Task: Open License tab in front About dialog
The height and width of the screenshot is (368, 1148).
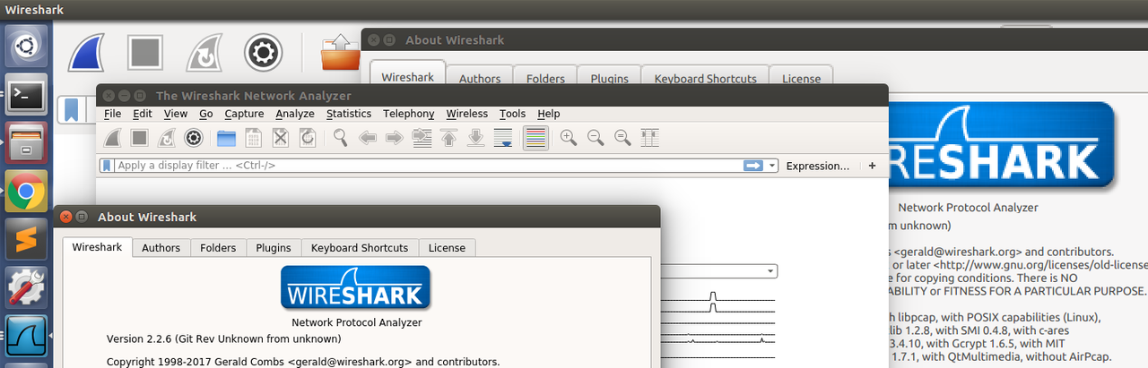Action: coord(447,248)
